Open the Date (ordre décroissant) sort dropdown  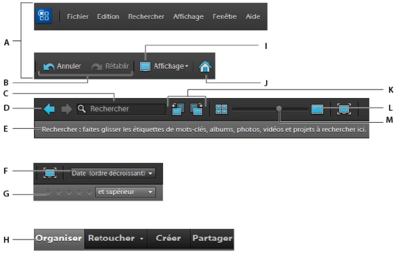pos(113,173)
